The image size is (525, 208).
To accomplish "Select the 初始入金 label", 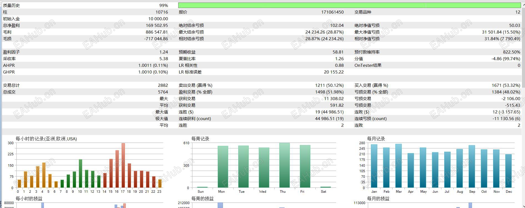I will 11,19.
